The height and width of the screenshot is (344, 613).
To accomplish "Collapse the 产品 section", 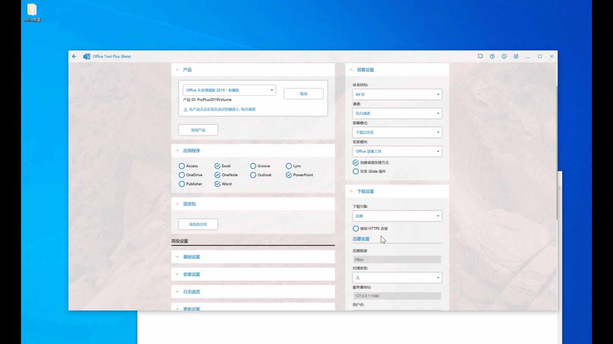I will (x=177, y=70).
